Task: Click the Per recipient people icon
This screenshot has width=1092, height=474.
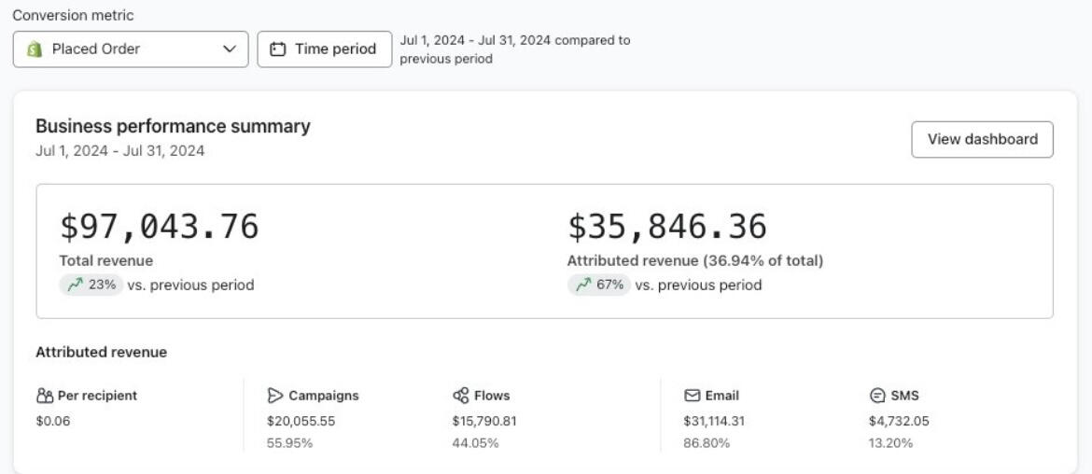Action: (44, 396)
